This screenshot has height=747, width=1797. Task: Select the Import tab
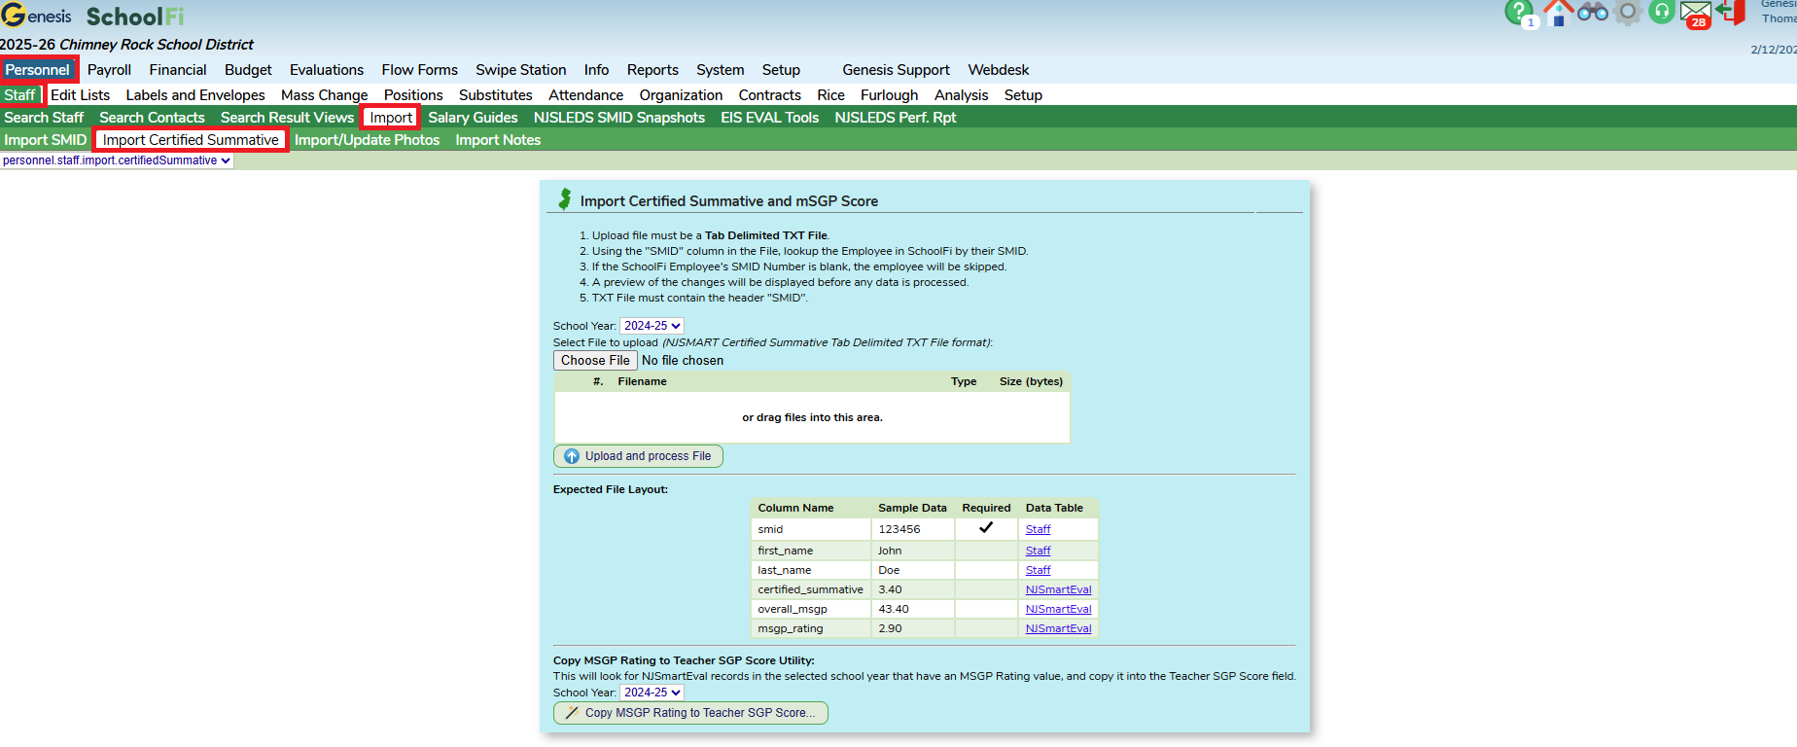pos(391,118)
